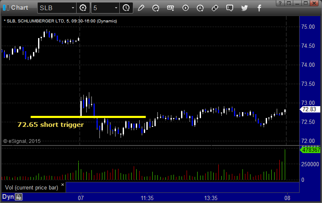322x203 pixels.
Task: Select the pencil drawing tool
Action: tap(141, 8)
